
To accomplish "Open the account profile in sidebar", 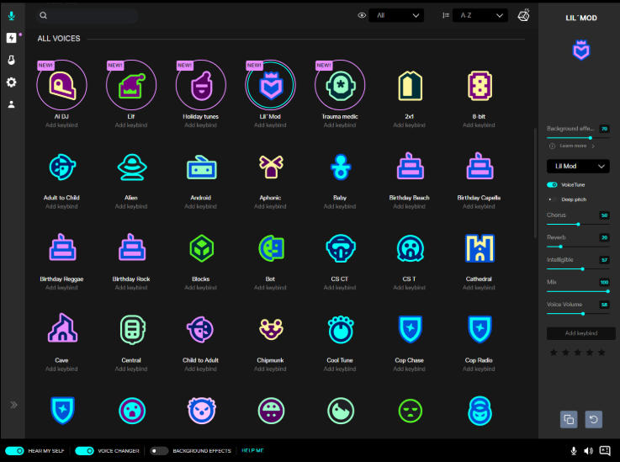I will (12, 104).
